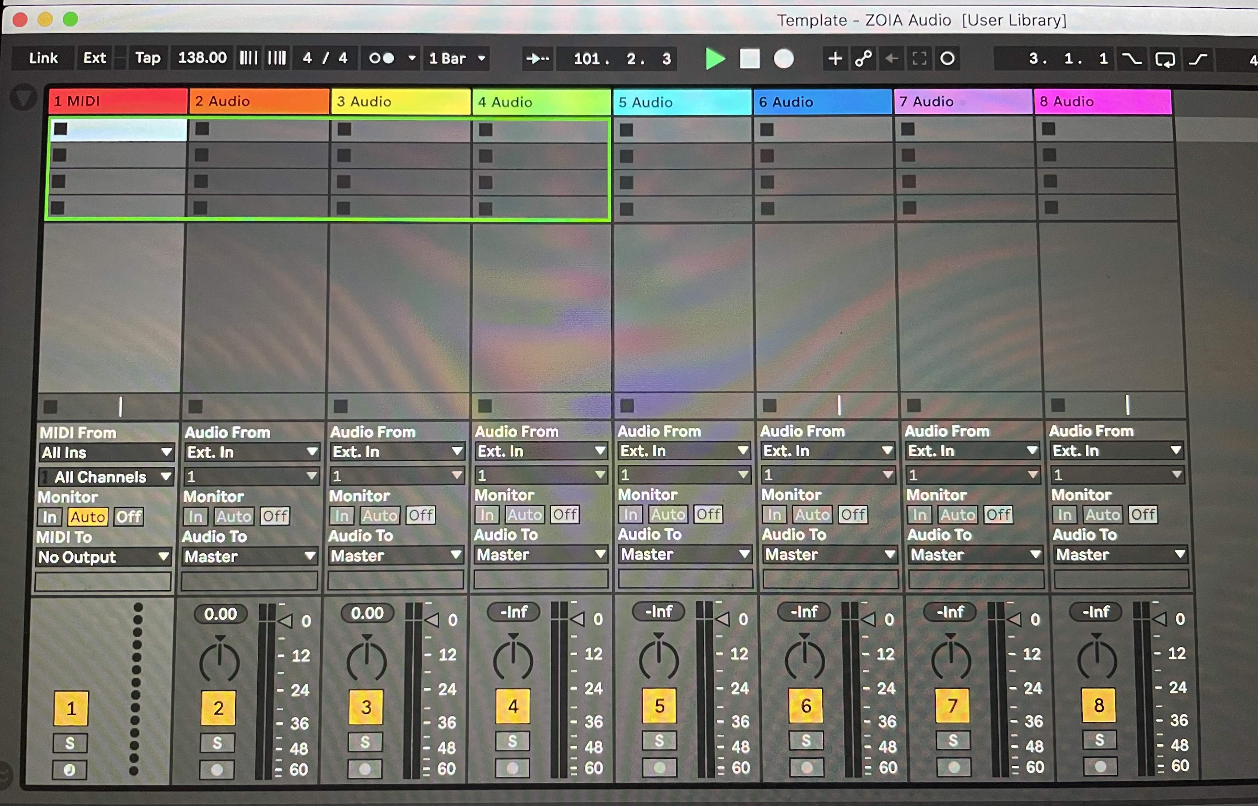This screenshot has width=1258, height=806.
Task: Click the Arrangement Record circle button
Action: (x=783, y=59)
